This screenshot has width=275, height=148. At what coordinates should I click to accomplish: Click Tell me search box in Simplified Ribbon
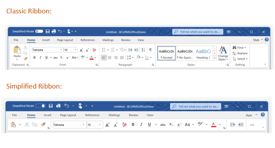point(195,106)
